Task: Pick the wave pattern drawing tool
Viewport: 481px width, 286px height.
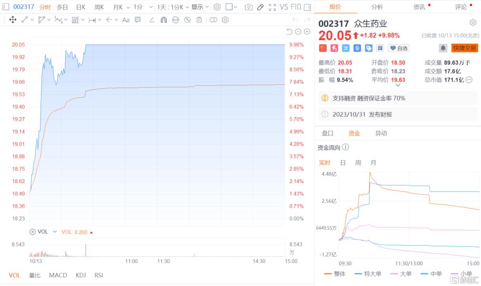Action: point(58,20)
